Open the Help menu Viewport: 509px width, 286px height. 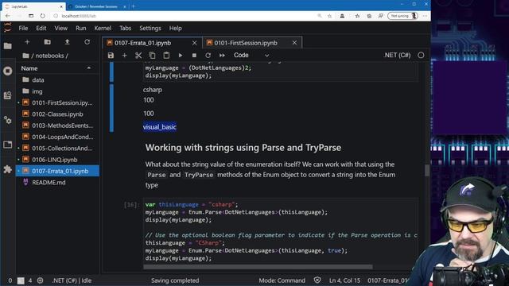click(175, 29)
